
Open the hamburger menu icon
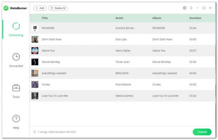pos(191,8)
